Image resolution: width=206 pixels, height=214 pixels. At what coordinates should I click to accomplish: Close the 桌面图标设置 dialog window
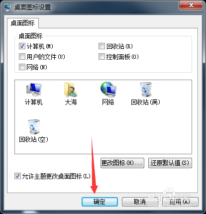tap(191, 5)
